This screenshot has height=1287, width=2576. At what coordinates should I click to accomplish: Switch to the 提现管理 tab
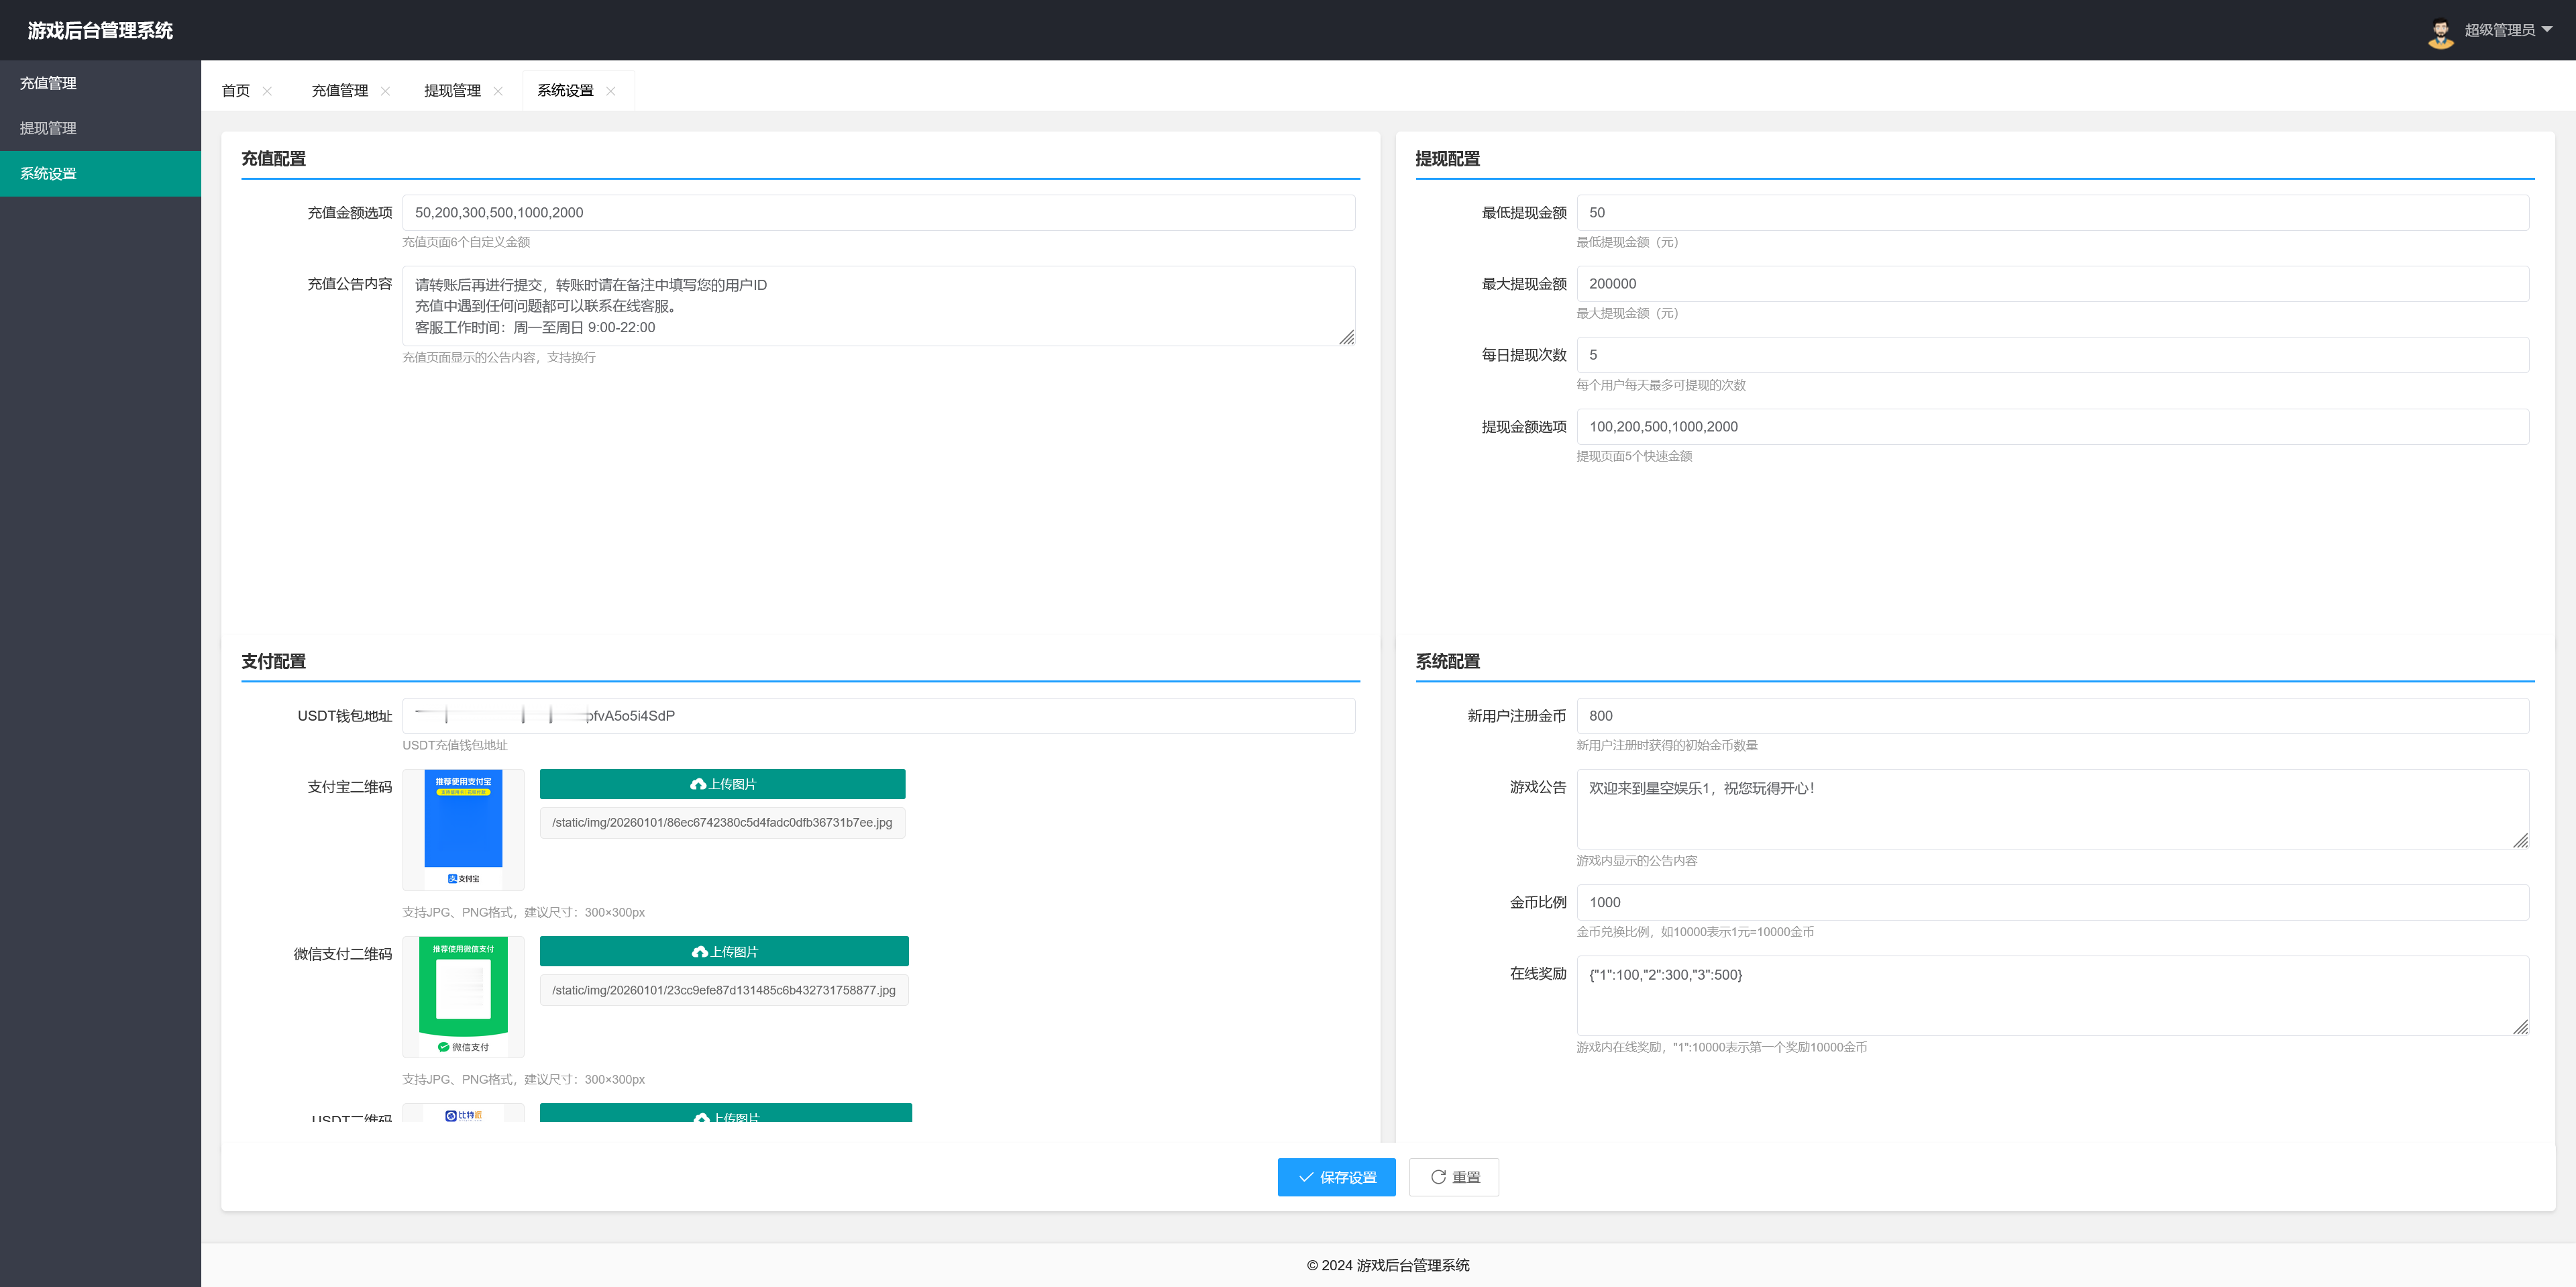coord(452,91)
